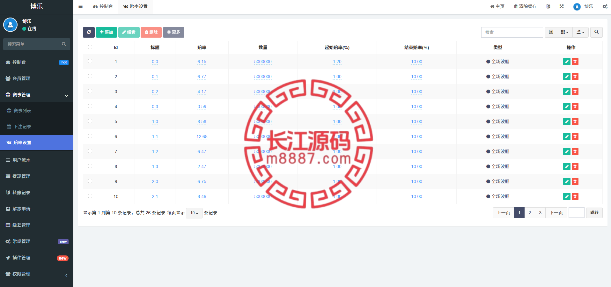Open the columns grid dropdown
611x287 pixels.
point(565,32)
